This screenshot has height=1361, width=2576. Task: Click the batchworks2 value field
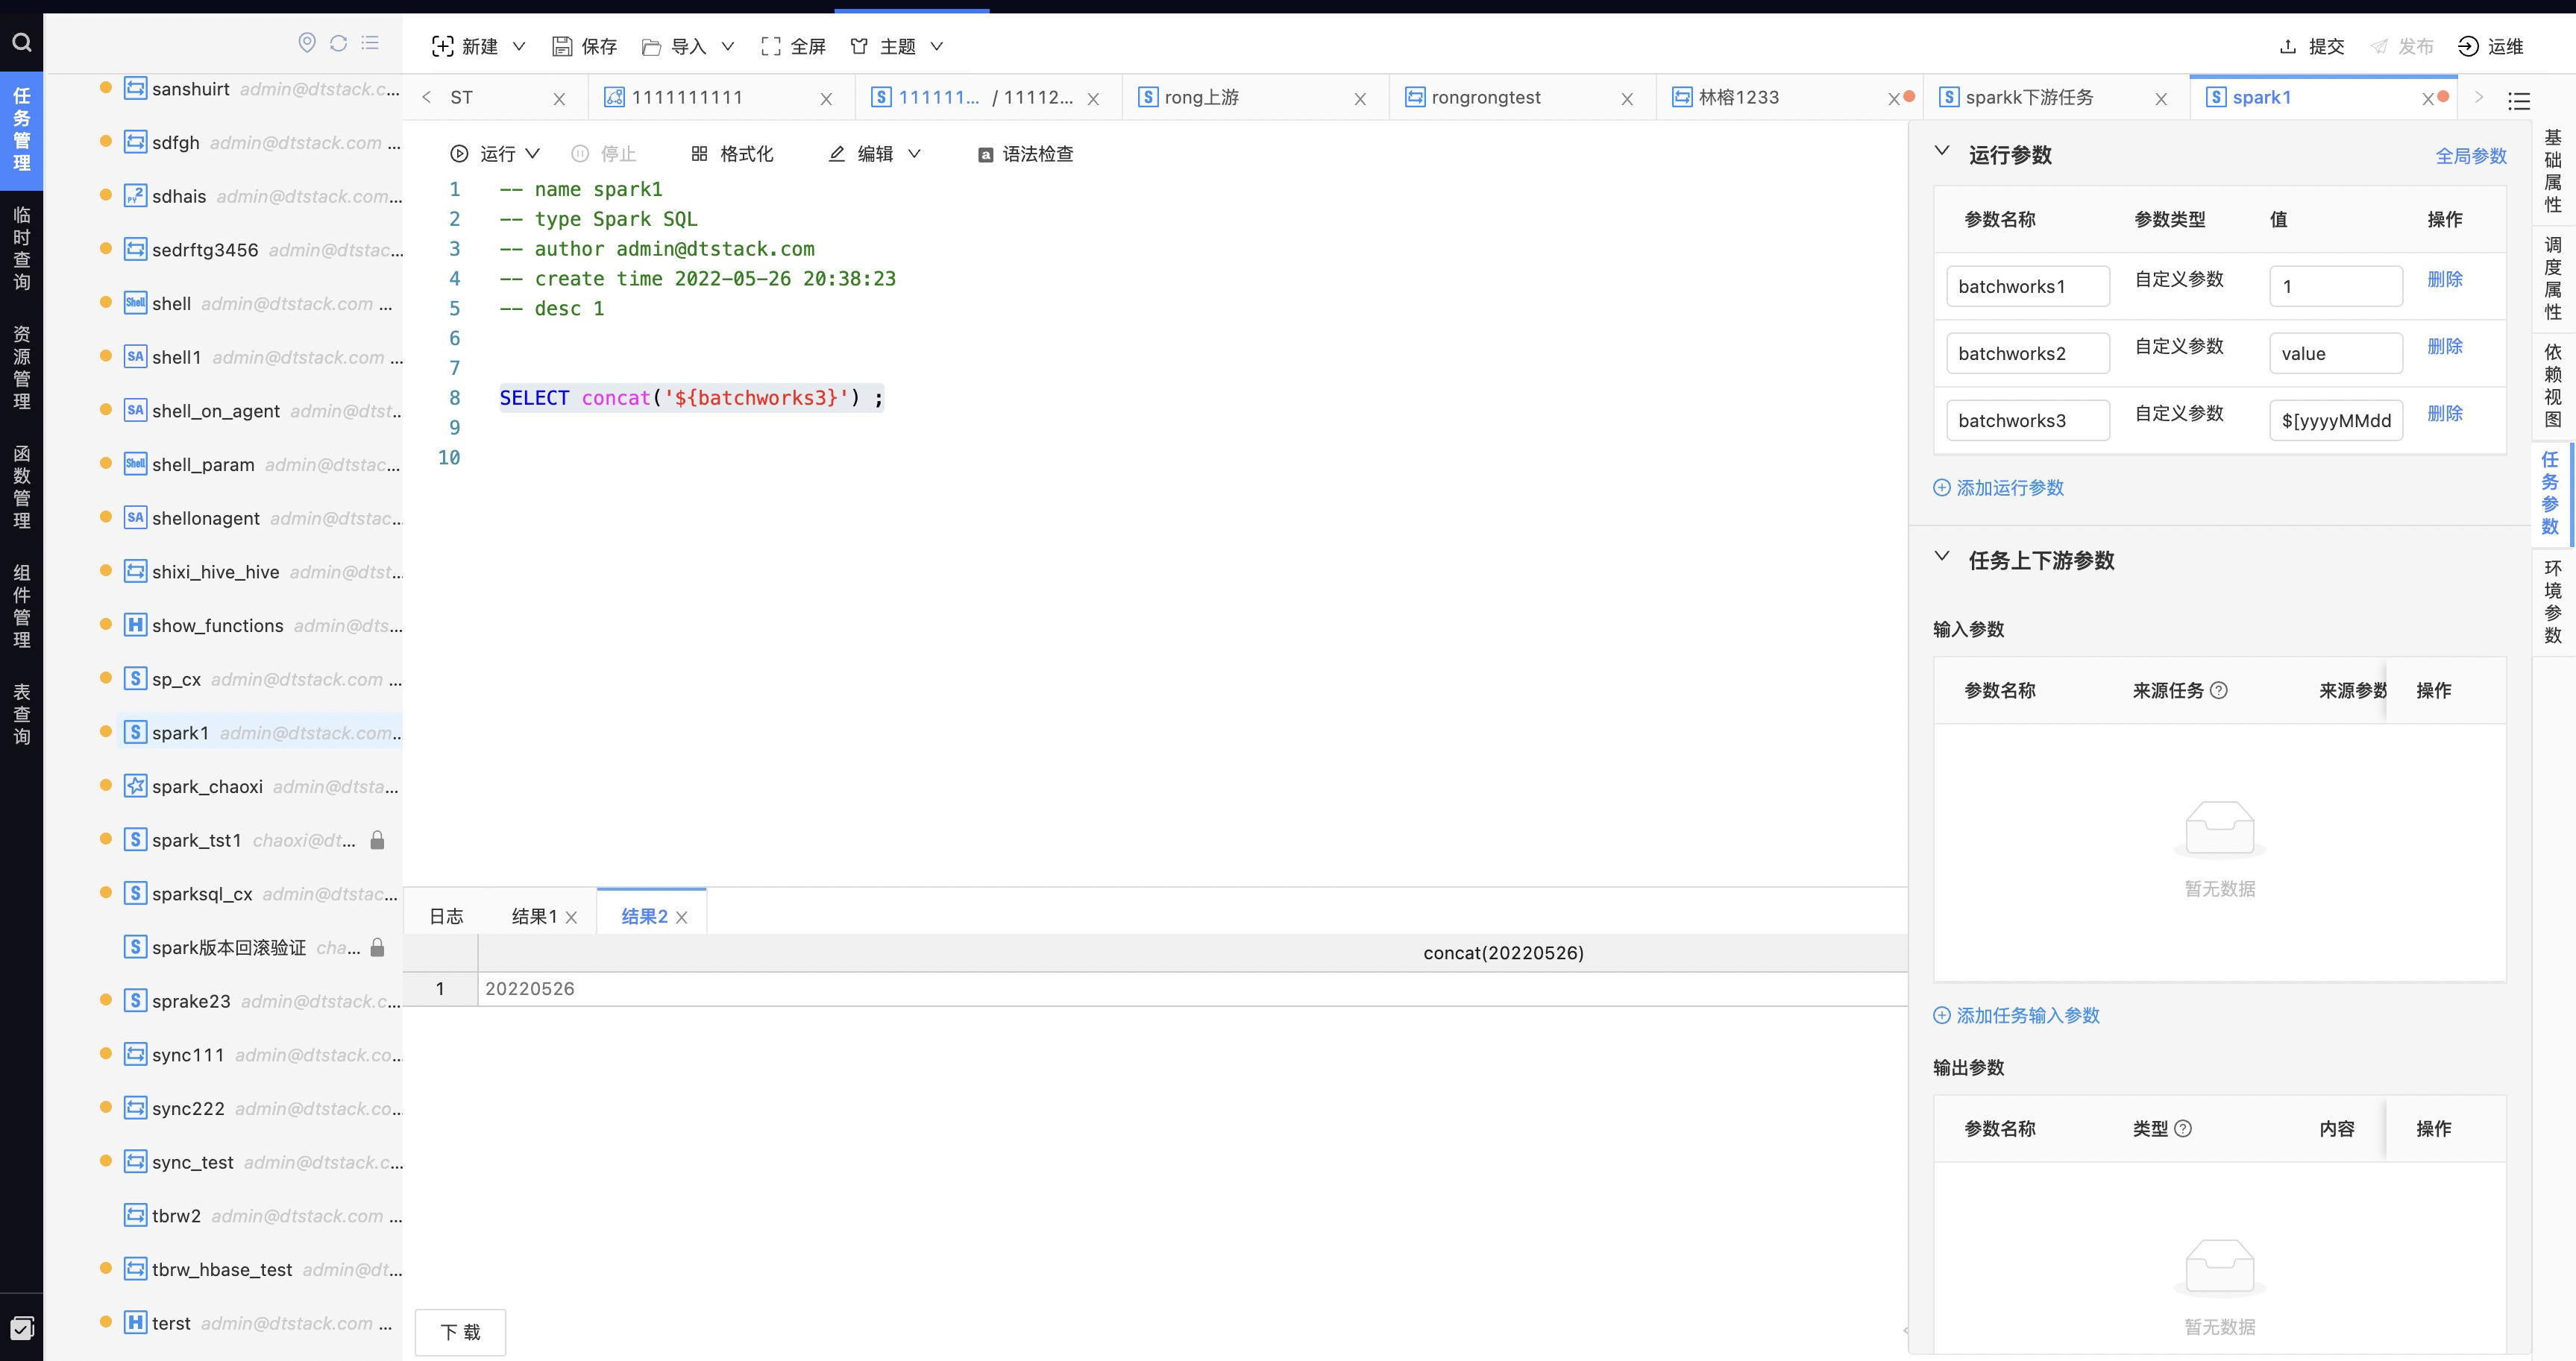point(2336,353)
